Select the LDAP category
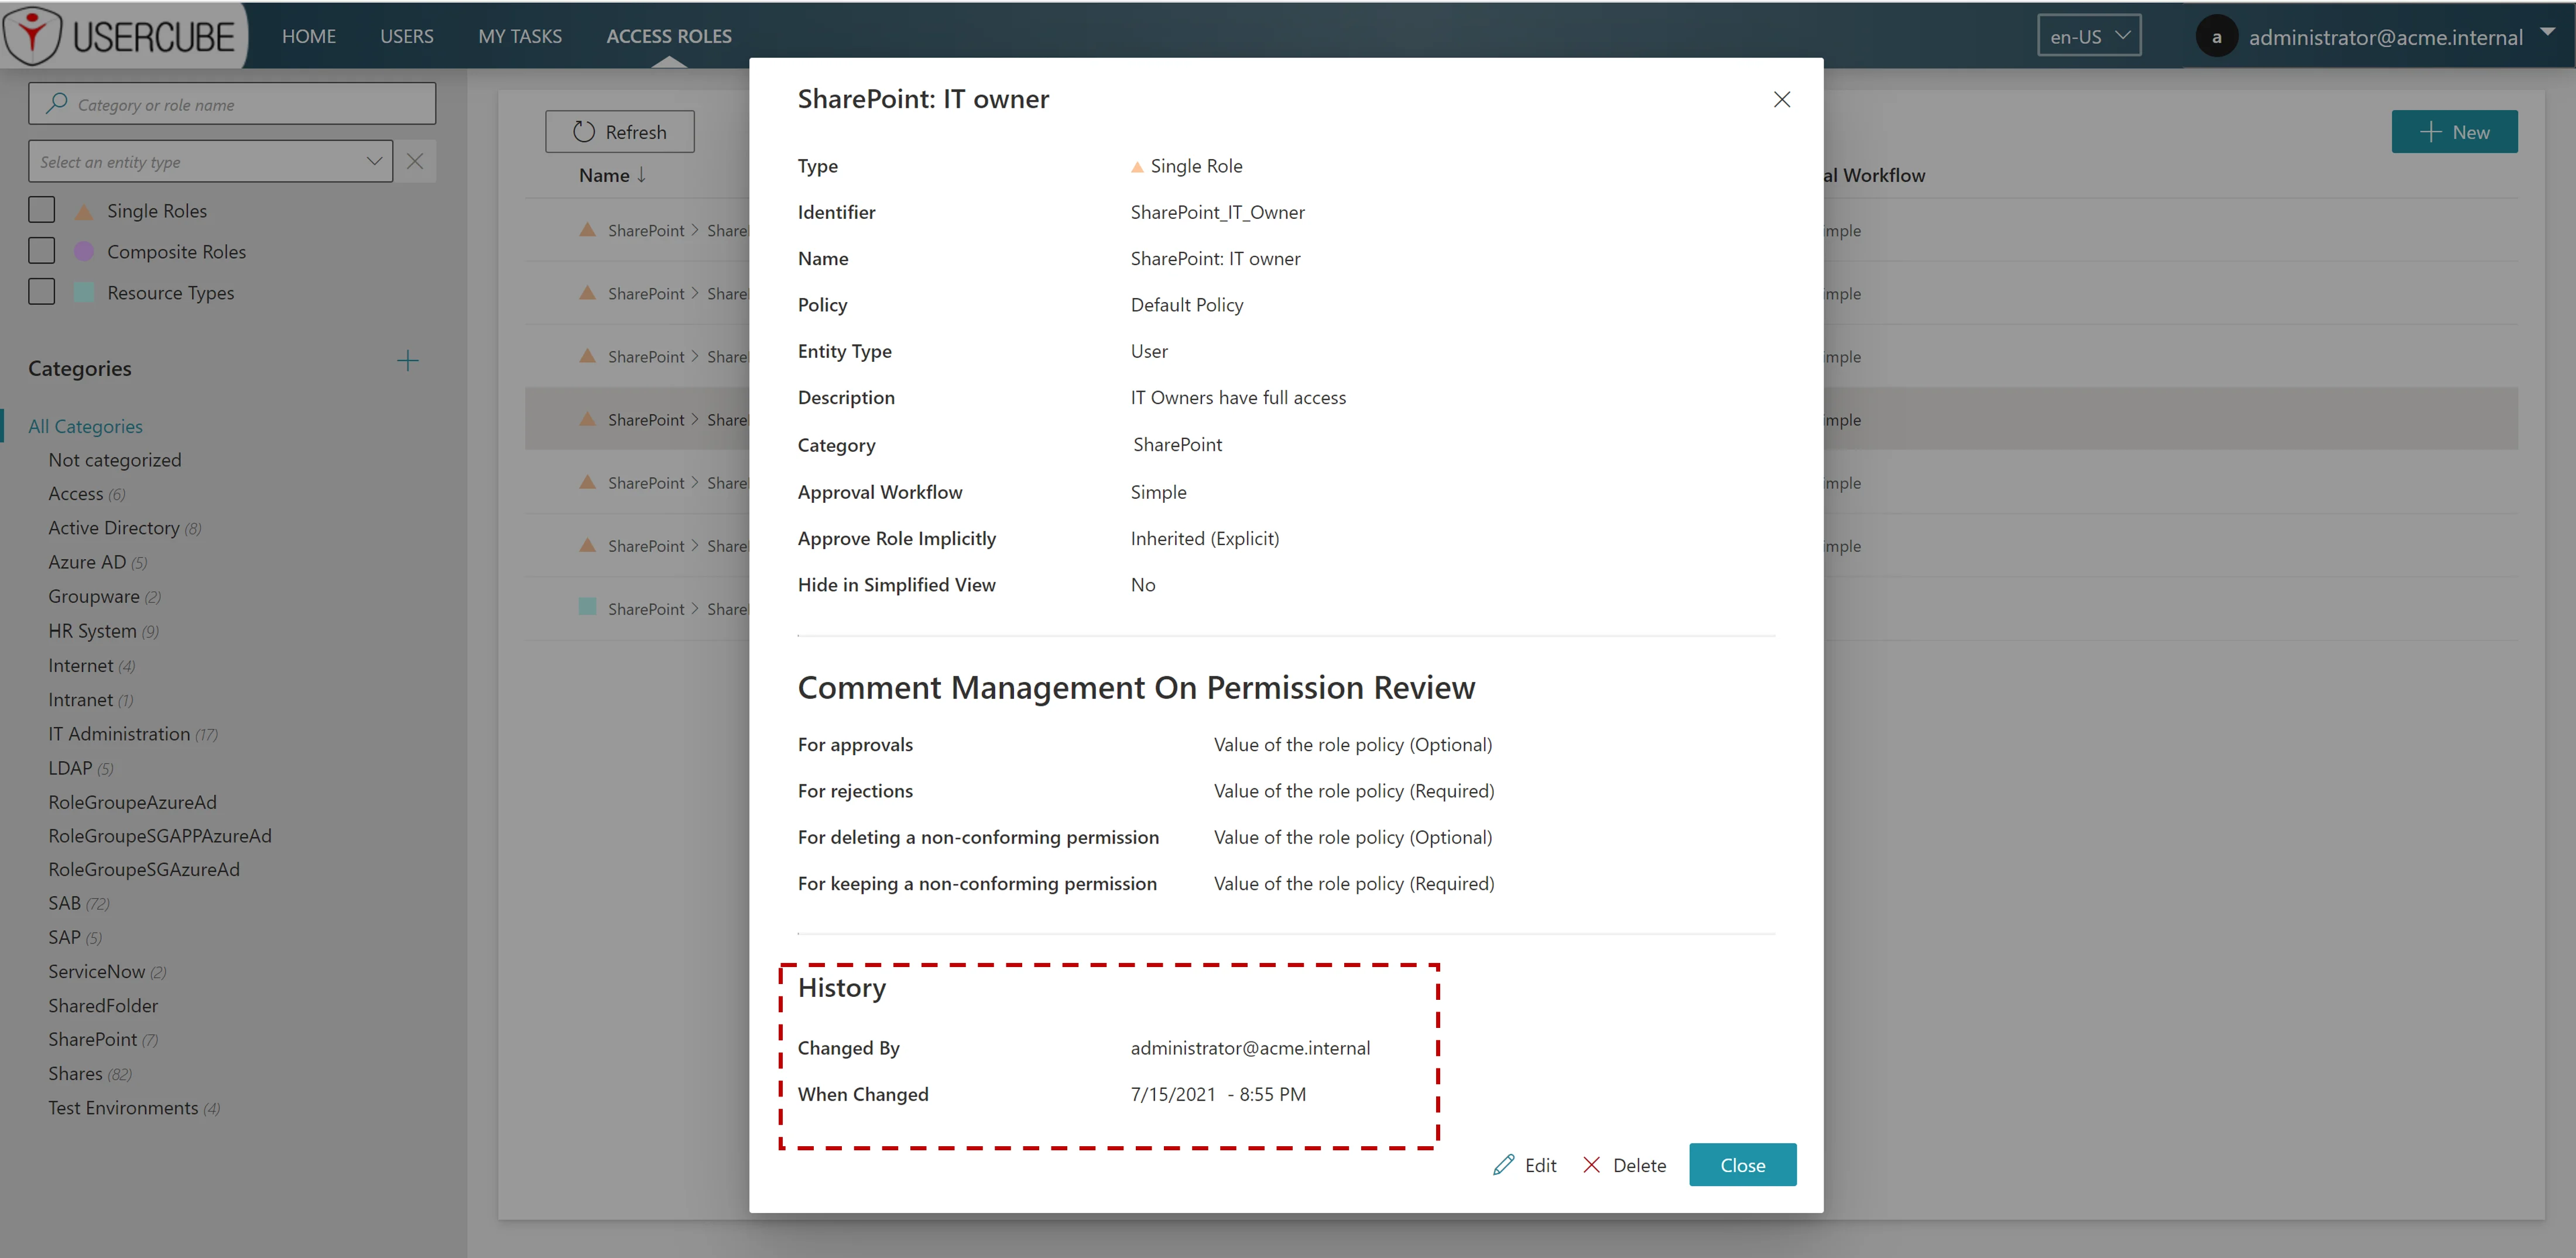2576x1258 pixels. [80, 768]
